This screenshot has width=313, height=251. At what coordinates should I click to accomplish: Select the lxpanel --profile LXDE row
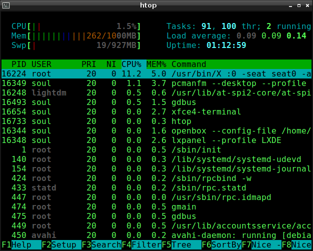pyautogui.click(x=156, y=140)
